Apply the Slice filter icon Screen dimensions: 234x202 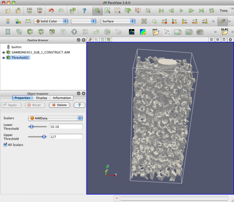pos(41,32)
